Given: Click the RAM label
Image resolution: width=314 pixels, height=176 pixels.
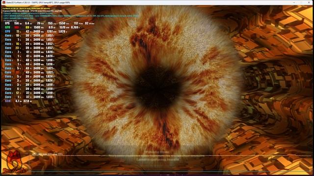Looking at the screenshot, I should click(x=8, y=101).
